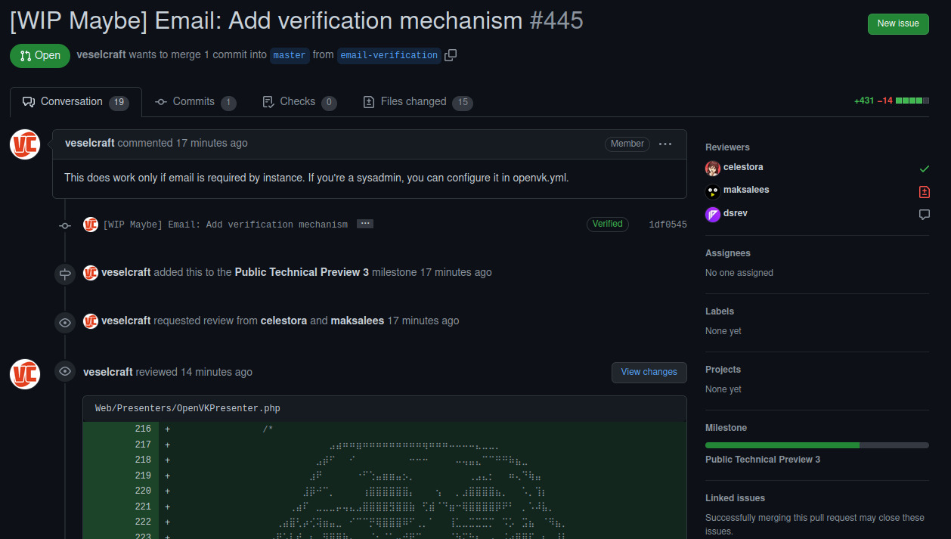
Task: Open the comment options three-dot menu
Action: point(665,144)
